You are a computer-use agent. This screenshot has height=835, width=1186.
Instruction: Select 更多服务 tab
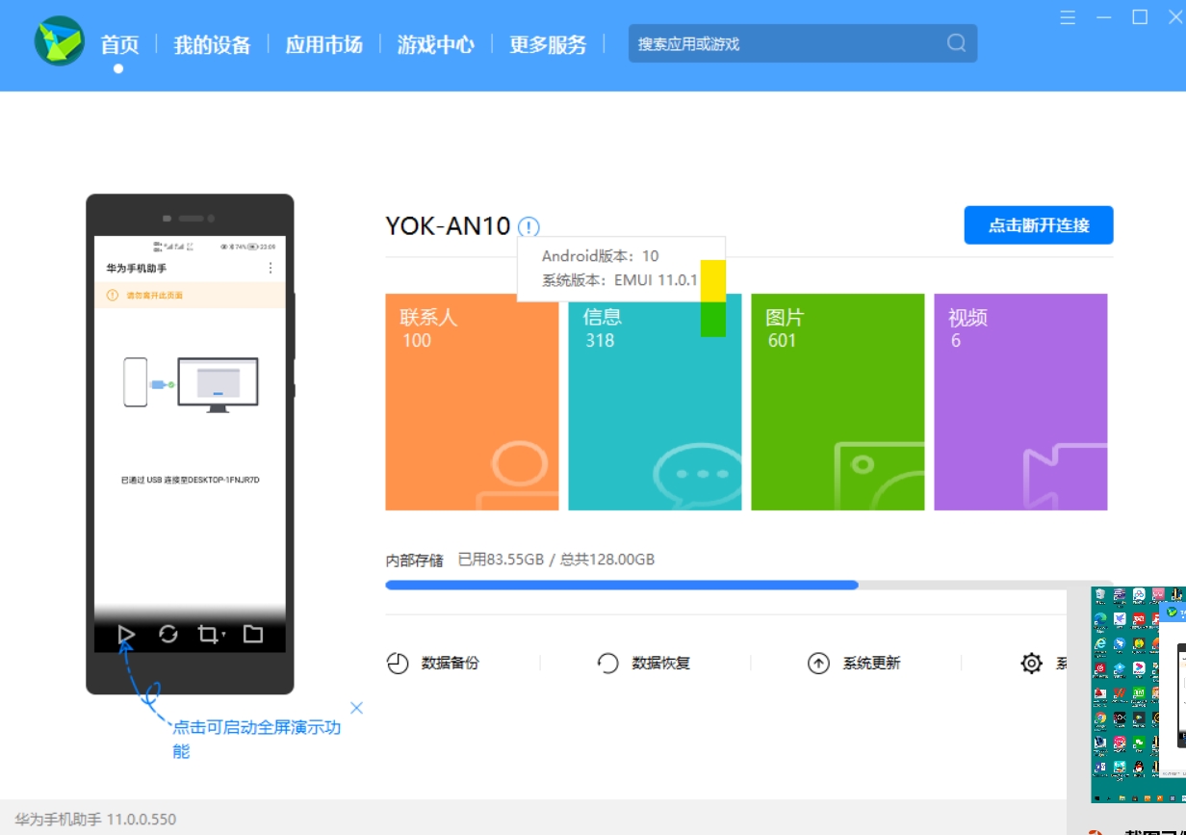pyautogui.click(x=548, y=44)
